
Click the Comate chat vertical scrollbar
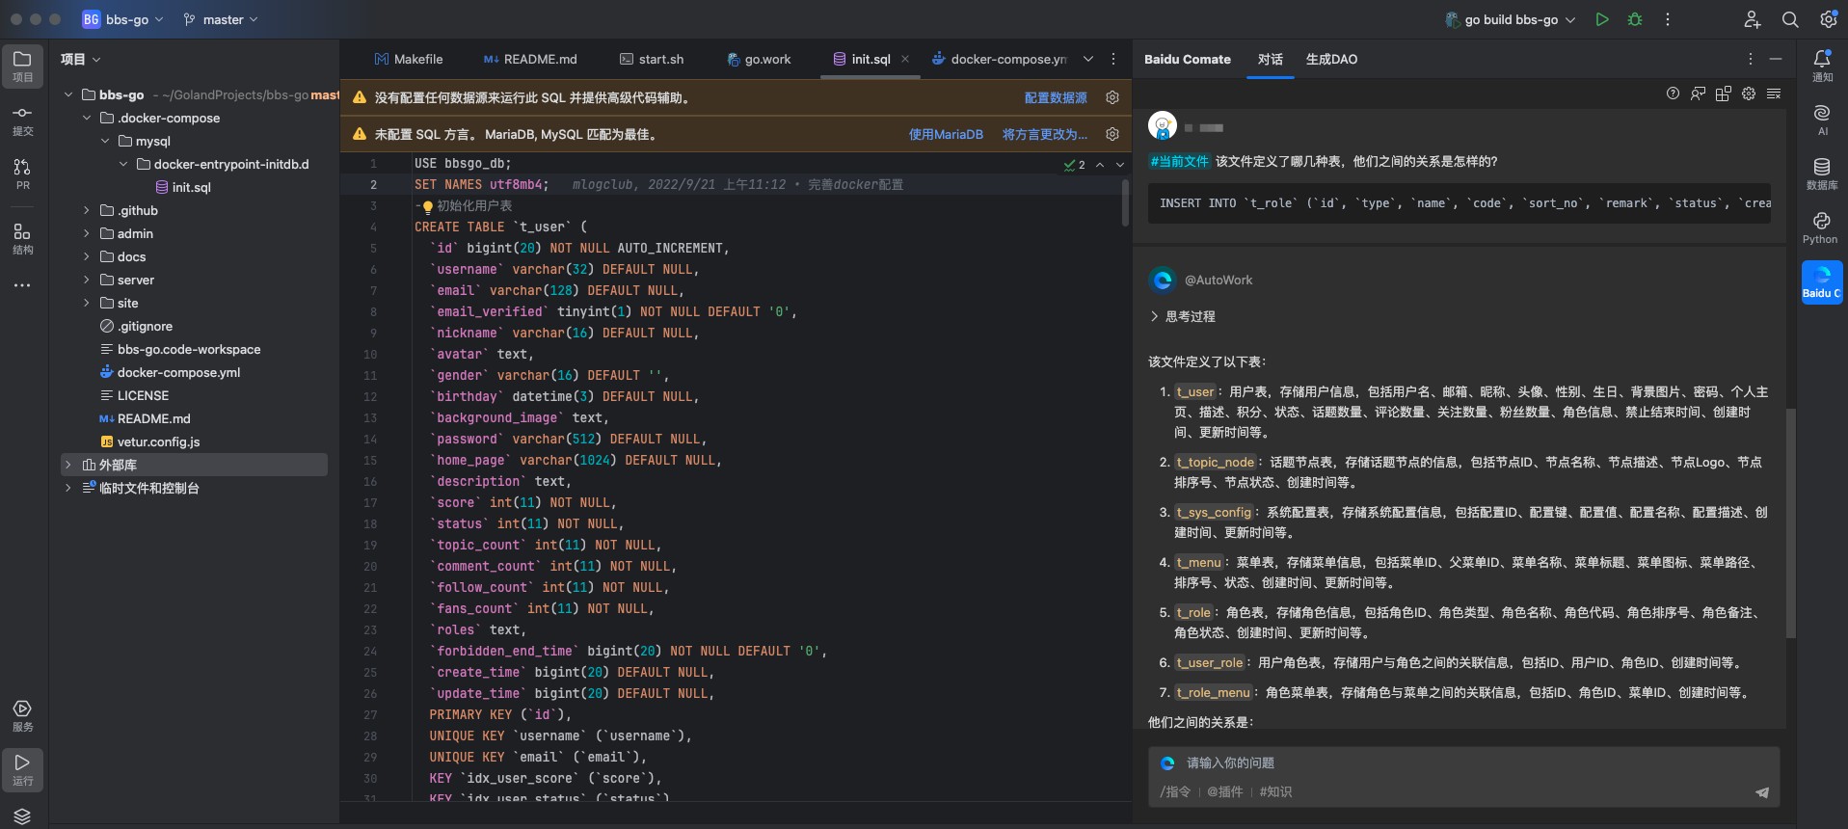click(x=1791, y=522)
